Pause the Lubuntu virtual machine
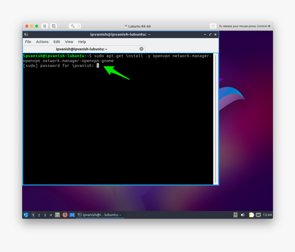 (x=45, y=26)
